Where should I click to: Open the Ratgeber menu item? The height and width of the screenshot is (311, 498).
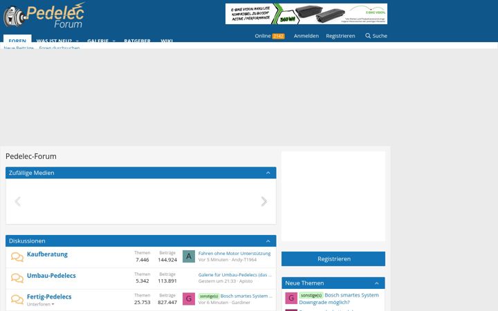point(137,41)
